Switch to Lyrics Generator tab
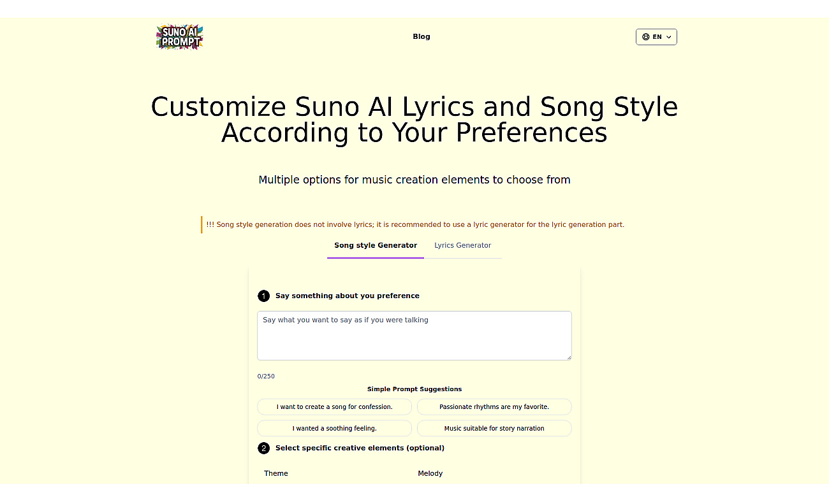Viewport: 829px width, 502px height. point(463,245)
